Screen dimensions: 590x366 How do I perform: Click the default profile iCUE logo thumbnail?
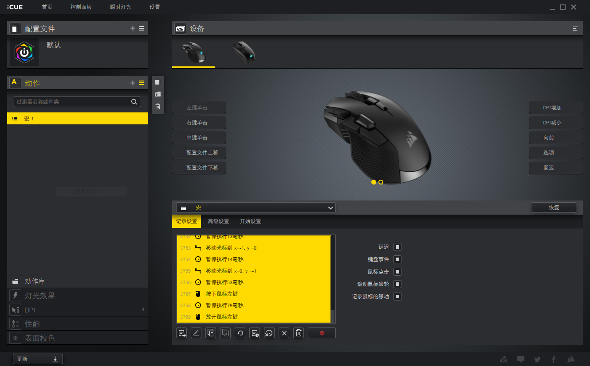(24, 53)
